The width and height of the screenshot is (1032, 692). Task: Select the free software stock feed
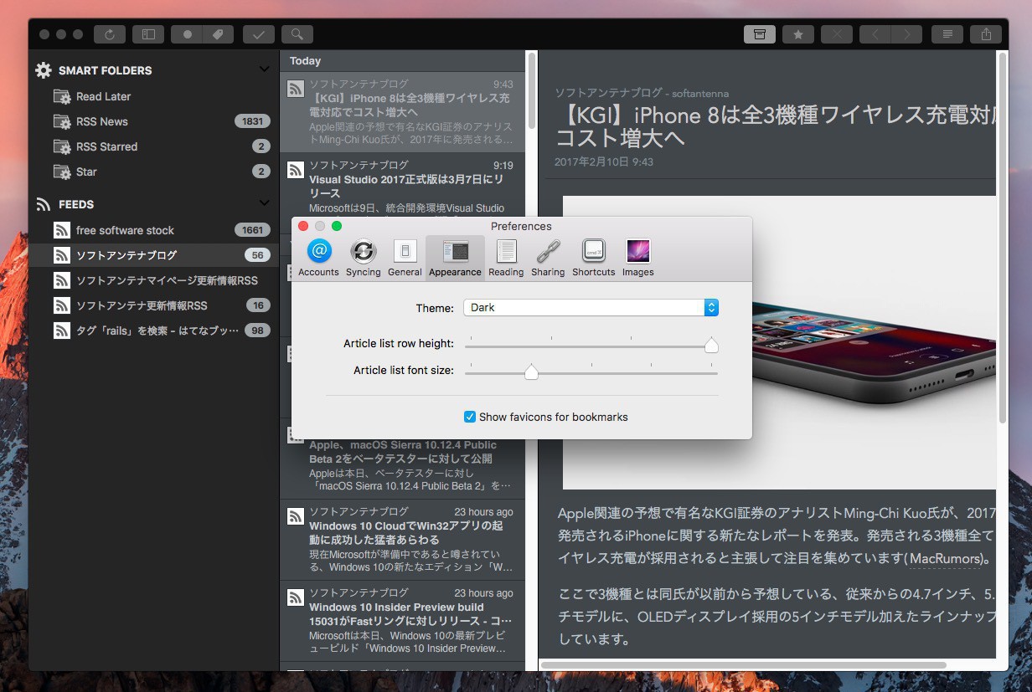pos(125,230)
